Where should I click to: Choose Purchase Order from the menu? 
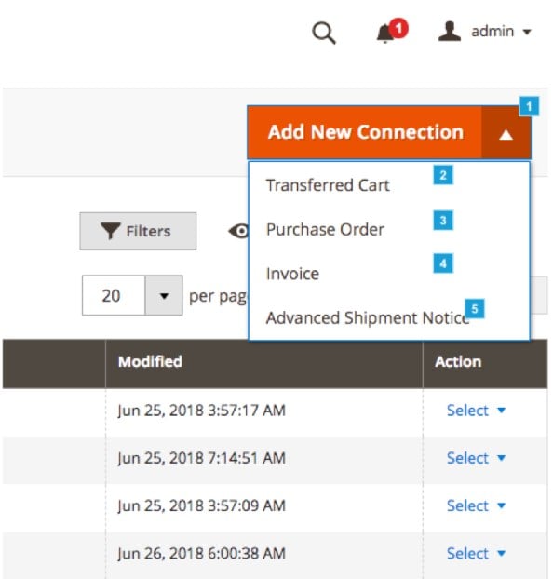[325, 229]
